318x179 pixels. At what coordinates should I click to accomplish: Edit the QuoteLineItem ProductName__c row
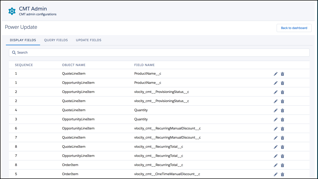[276, 74]
